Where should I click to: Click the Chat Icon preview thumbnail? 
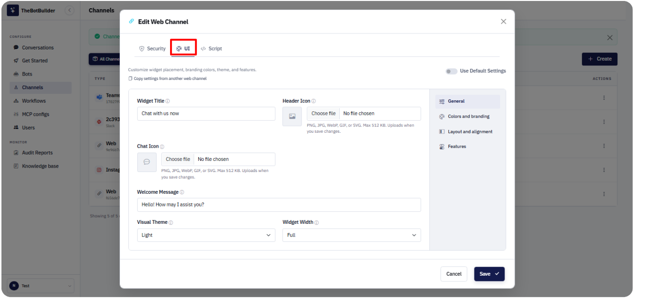pyautogui.click(x=147, y=162)
